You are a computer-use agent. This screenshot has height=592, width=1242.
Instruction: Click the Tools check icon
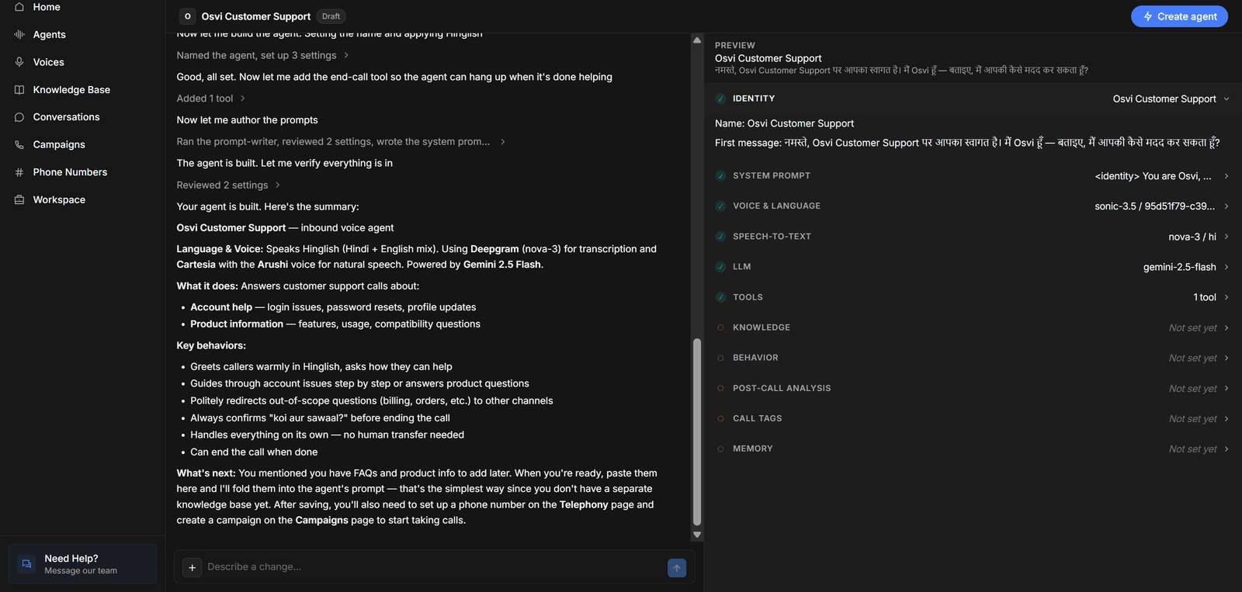click(720, 297)
